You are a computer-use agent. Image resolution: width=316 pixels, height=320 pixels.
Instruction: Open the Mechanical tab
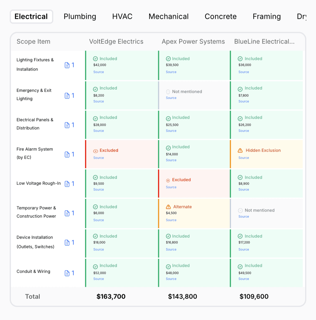(169, 16)
